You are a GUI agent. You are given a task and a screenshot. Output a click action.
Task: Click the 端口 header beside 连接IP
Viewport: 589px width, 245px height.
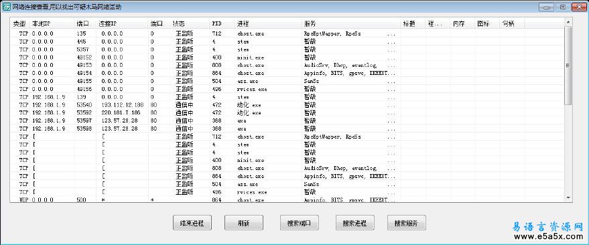pos(159,23)
